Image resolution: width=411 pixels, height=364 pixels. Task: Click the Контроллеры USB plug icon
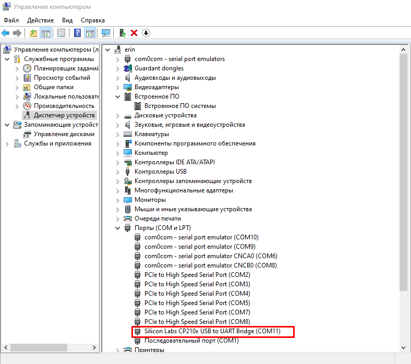coord(128,172)
